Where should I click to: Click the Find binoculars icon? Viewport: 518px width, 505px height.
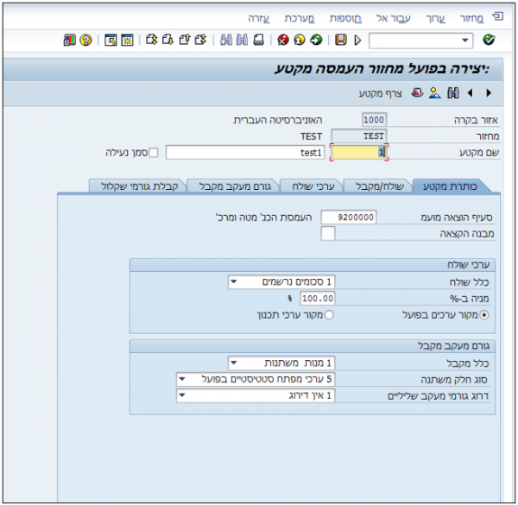(242, 40)
